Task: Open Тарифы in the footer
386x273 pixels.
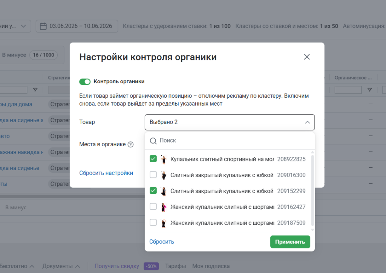Action: (175, 266)
